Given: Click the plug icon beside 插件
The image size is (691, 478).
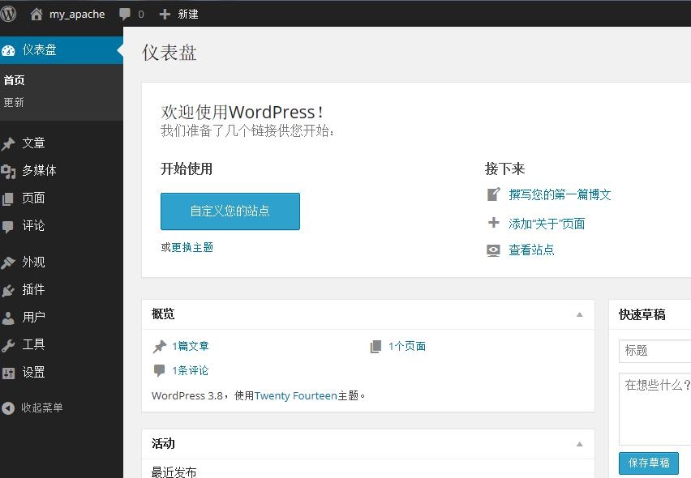Looking at the screenshot, I should 8,290.
